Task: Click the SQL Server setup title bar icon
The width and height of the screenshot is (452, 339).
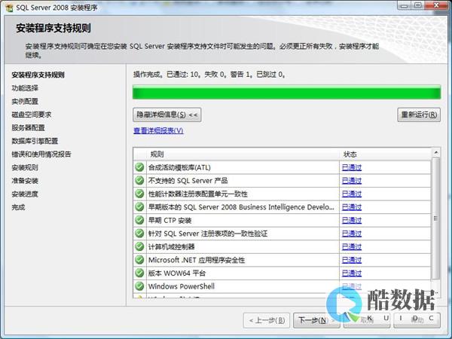Action: point(9,8)
